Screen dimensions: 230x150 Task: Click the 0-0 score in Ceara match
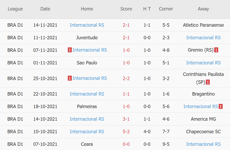(126, 144)
